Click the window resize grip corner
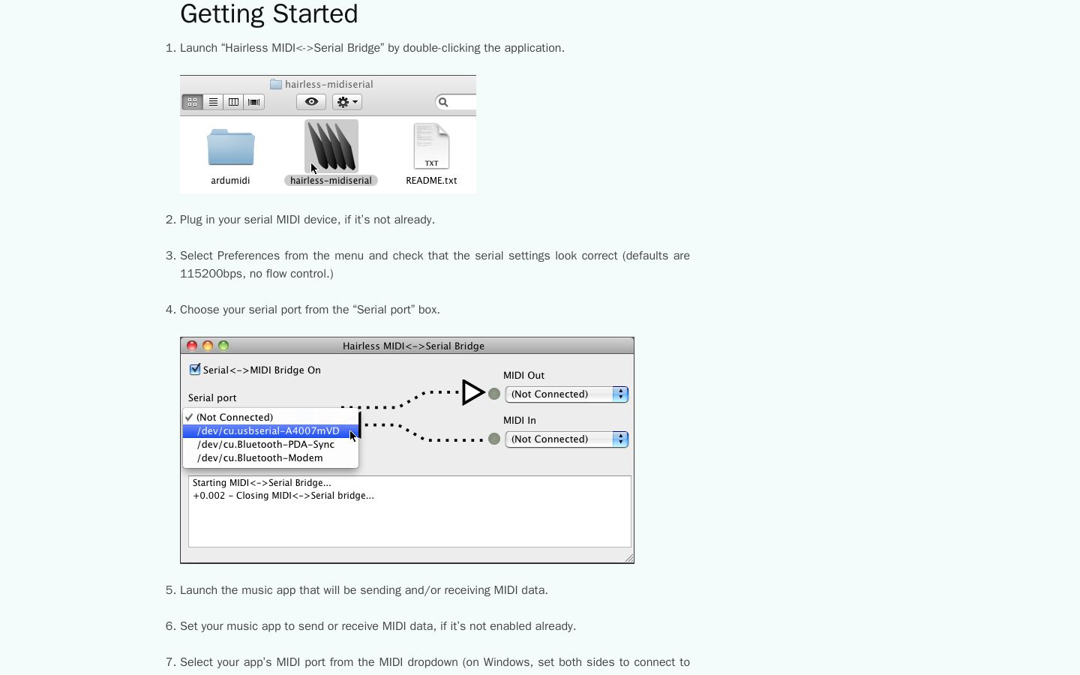 pos(628,557)
